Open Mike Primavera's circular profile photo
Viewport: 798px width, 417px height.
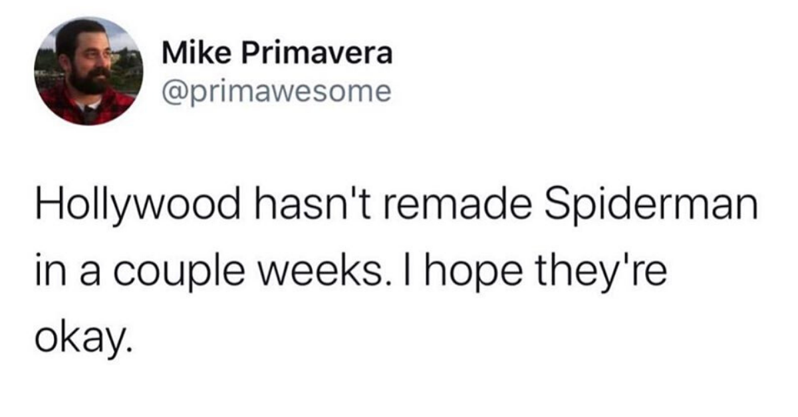(88, 71)
